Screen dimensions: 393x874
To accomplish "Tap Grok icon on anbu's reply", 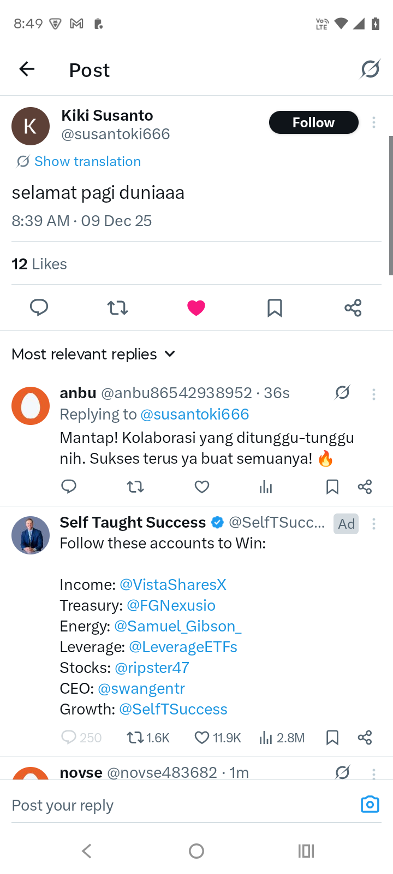I will (x=342, y=393).
